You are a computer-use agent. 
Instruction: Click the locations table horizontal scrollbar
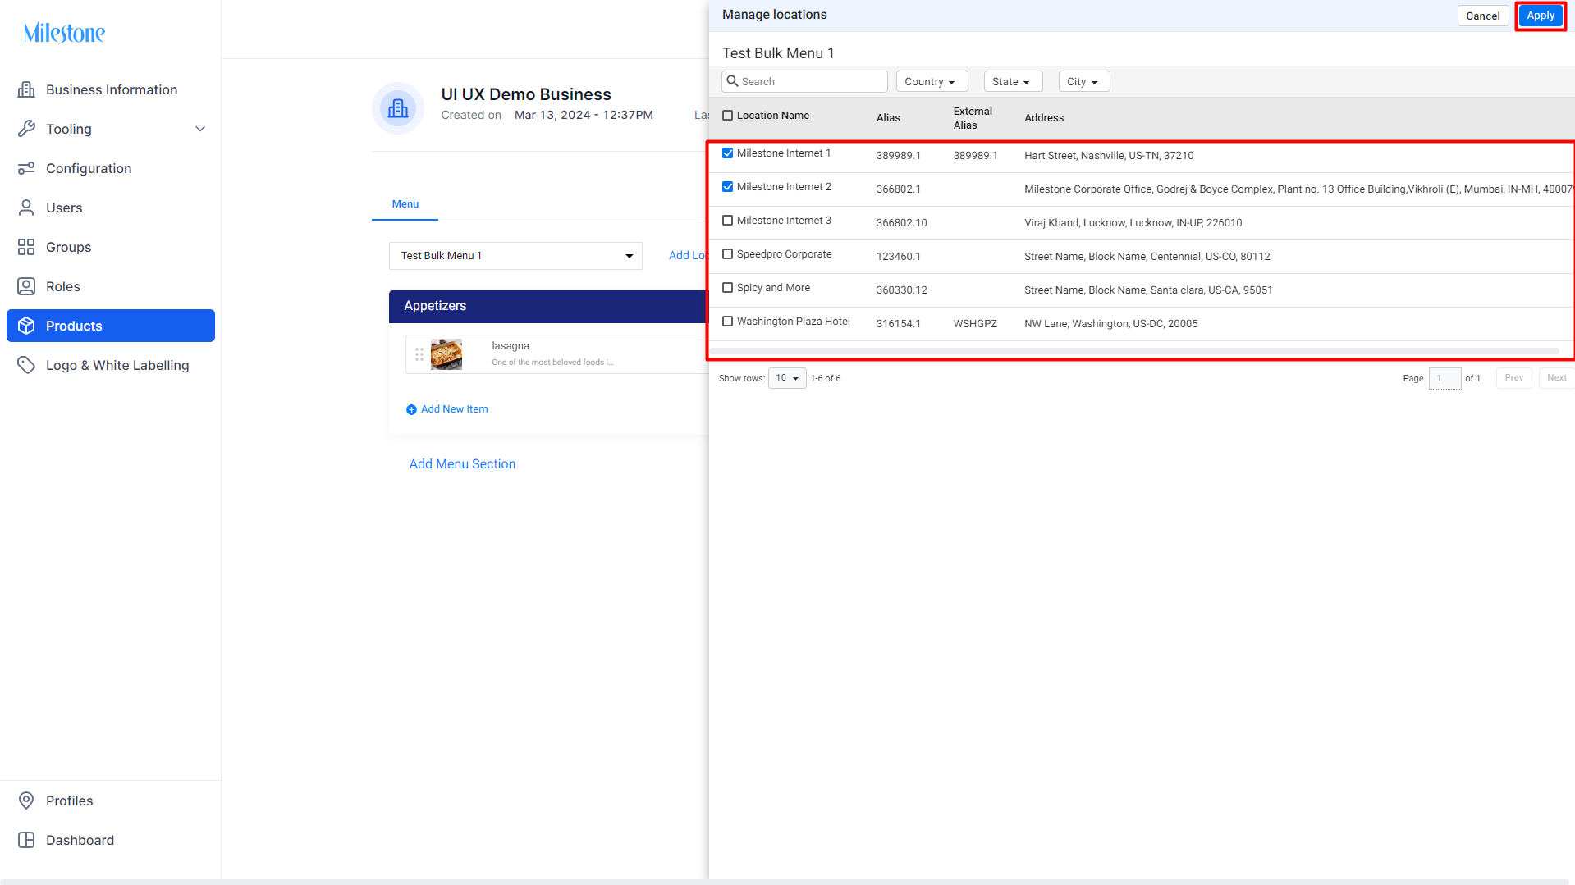[x=1134, y=351]
